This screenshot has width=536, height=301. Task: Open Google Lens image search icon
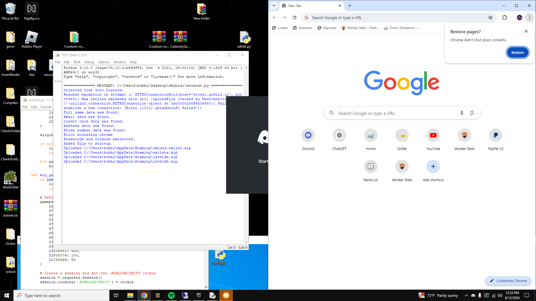472,113
